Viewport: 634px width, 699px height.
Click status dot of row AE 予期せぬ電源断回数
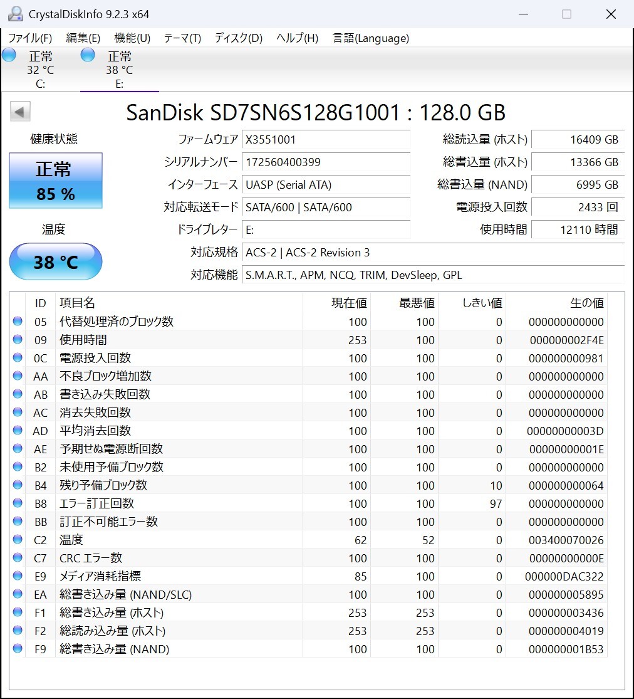[18, 448]
